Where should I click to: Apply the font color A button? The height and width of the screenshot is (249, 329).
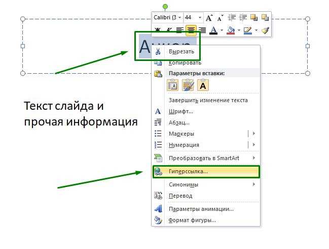coord(213,30)
